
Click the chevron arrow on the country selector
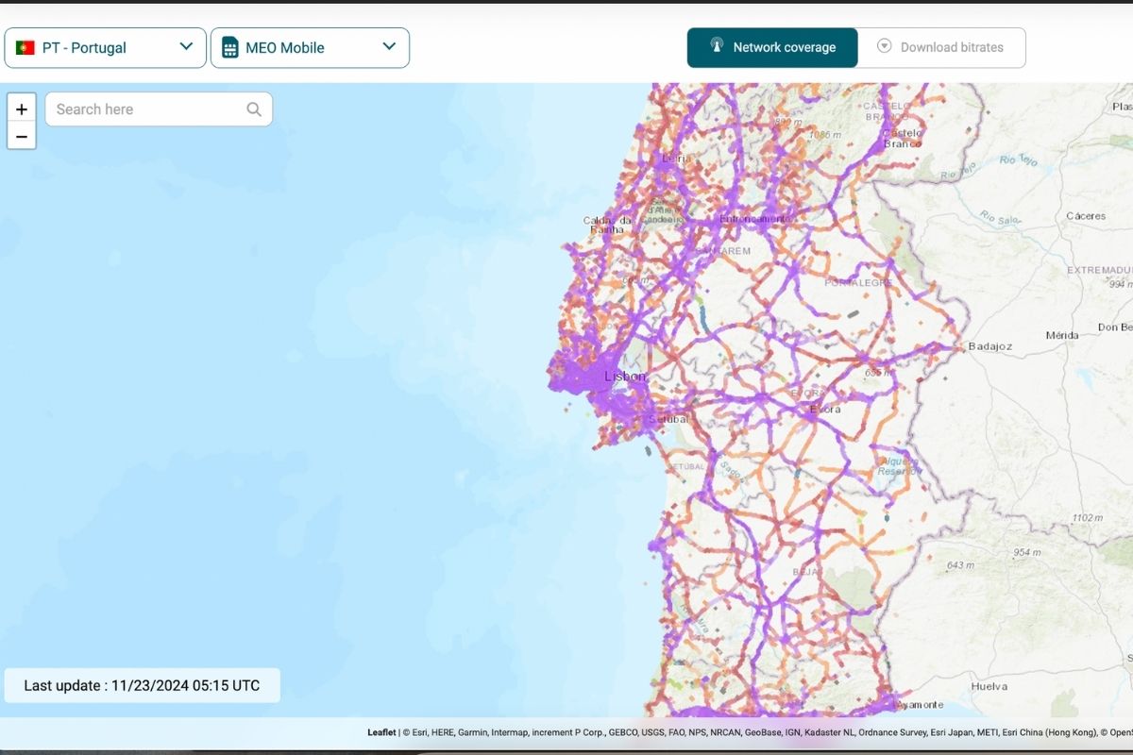(186, 46)
